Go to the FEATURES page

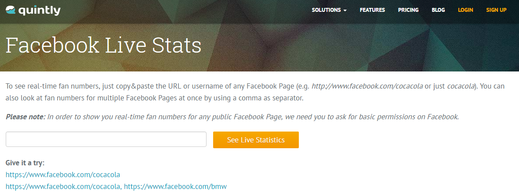(x=372, y=10)
